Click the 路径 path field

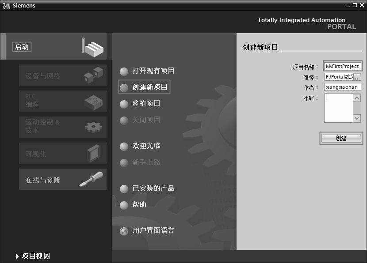pos(339,77)
